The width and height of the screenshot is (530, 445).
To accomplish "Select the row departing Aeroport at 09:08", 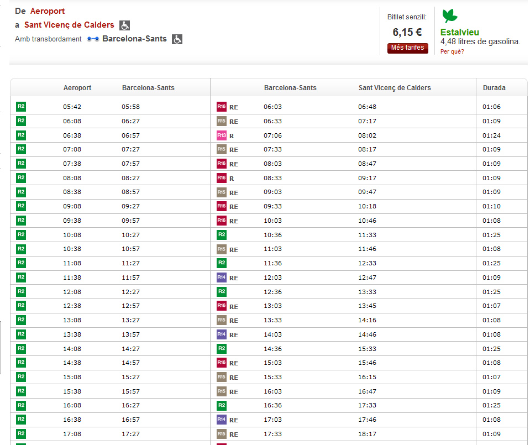I will pos(72,206).
